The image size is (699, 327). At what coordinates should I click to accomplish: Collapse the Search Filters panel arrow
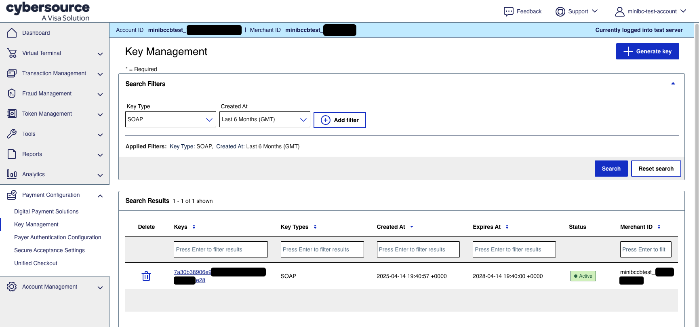coord(673,84)
